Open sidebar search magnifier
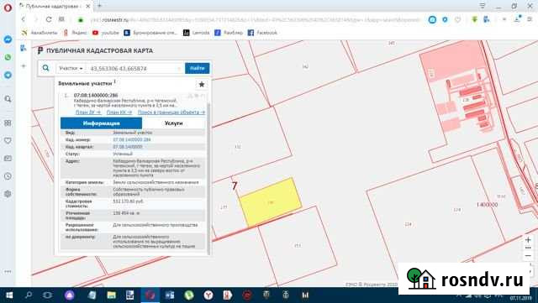The image size is (538, 303). [8, 99]
